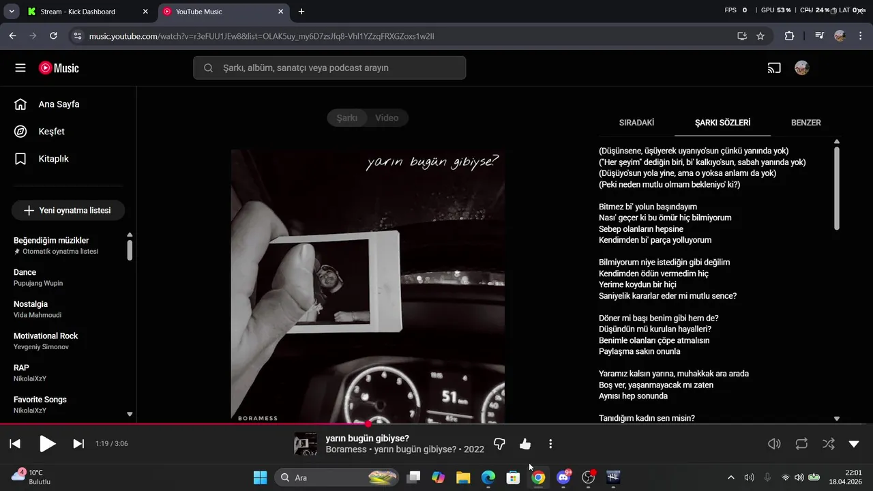873x491 pixels.
Task: Open the SIRADAKİ tab
Action: [x=636, y=123]
